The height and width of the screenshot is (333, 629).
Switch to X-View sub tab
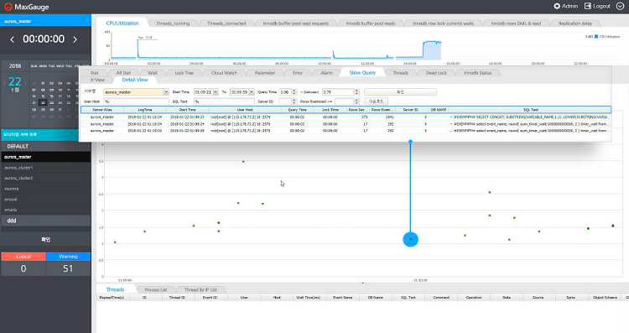(x=97, y=80)
